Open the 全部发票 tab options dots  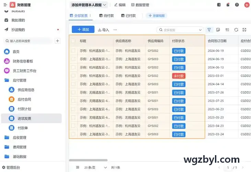[x=90, y=15]
